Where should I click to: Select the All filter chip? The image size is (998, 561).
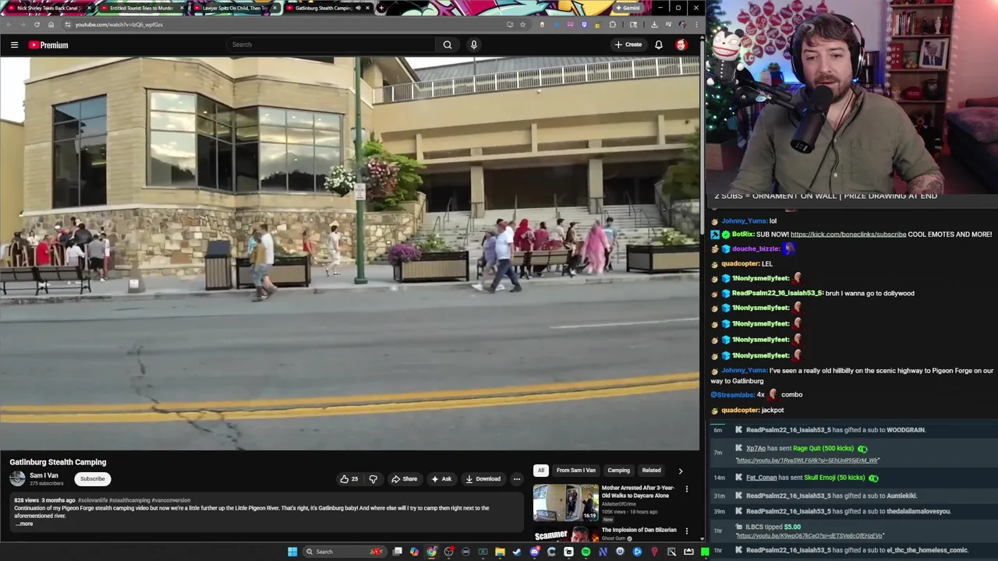tap(540, 471)
